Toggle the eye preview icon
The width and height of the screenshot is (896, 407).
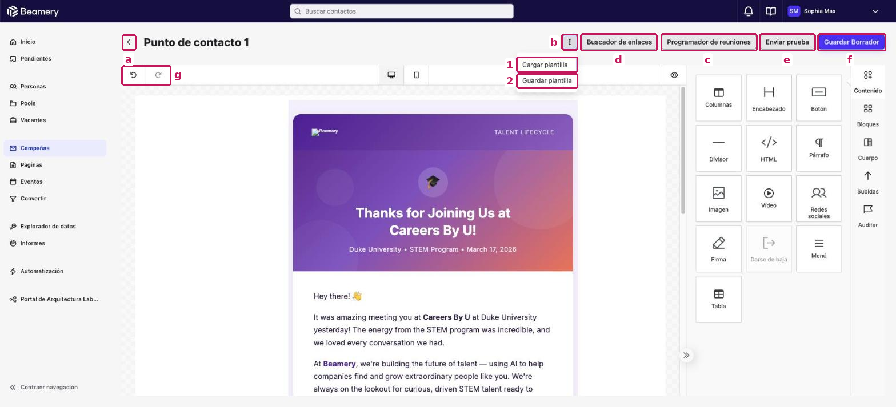(674, 75)
